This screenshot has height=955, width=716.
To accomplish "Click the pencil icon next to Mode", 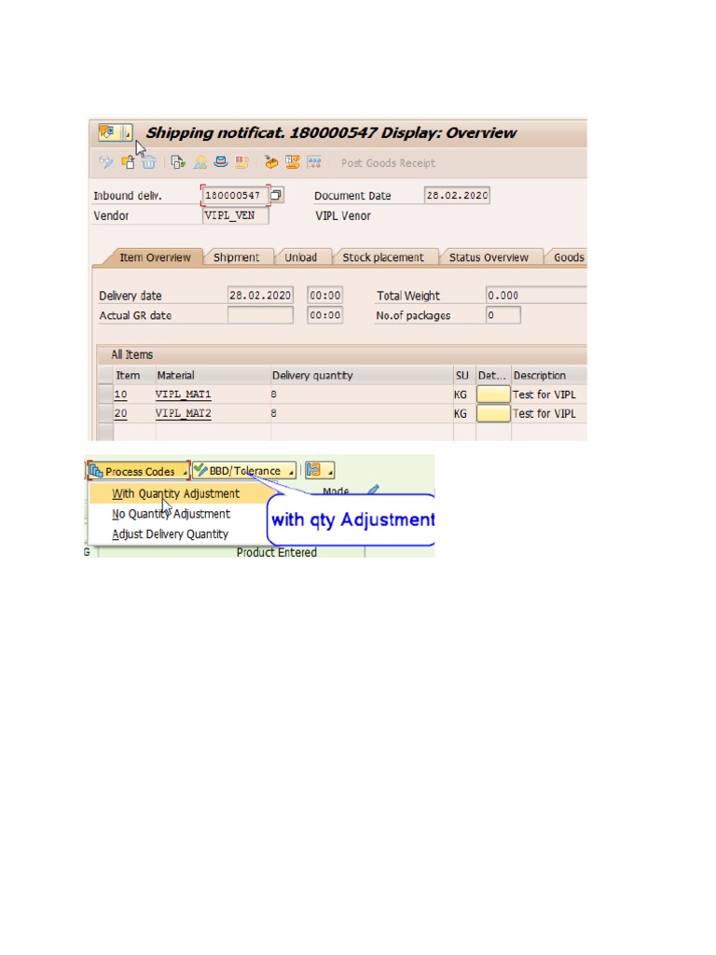I will (x=373, y=489).
